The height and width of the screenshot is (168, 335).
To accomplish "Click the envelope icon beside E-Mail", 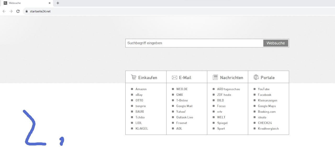I will click(x=174, y=78).
